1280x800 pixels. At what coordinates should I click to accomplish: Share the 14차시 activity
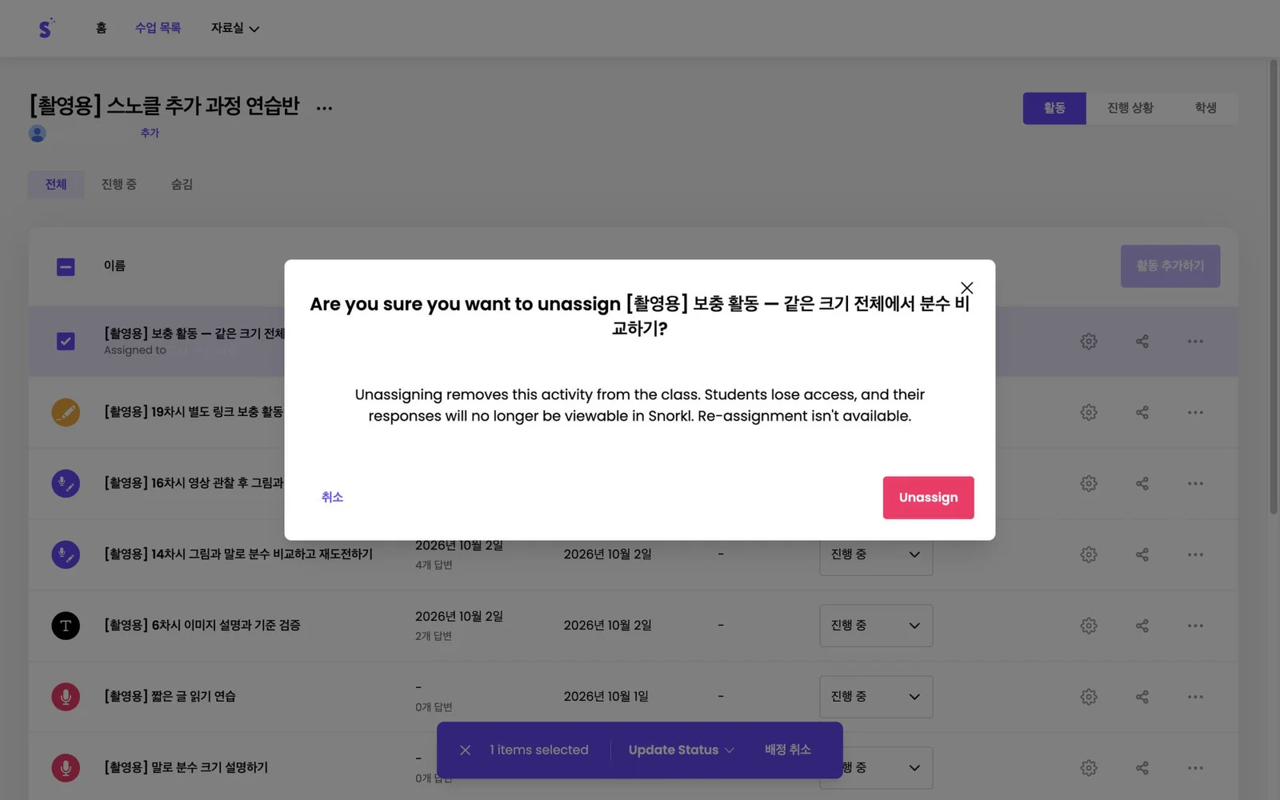pyautogui.click(x=1142, y=554)
